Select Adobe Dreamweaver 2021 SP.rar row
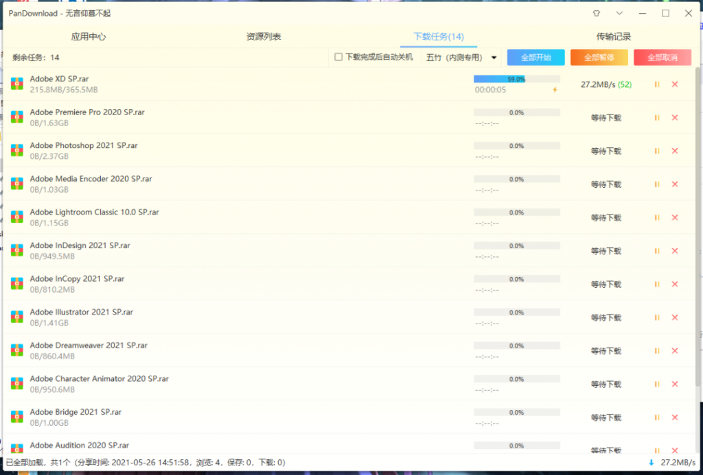703x475 pixels. coord(349,350)
